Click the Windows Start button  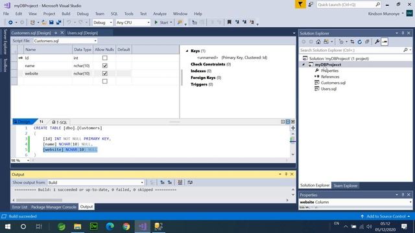(x=8, y=227)
